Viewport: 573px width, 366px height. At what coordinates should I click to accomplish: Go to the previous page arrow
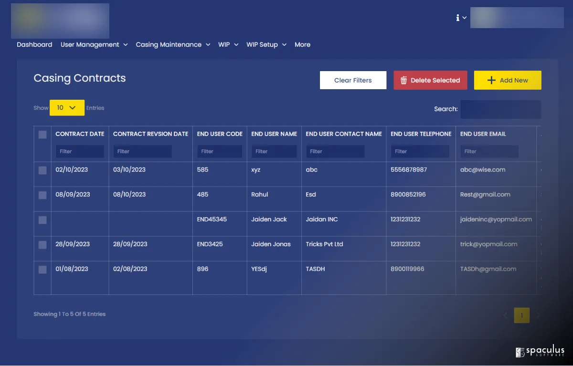506,315
